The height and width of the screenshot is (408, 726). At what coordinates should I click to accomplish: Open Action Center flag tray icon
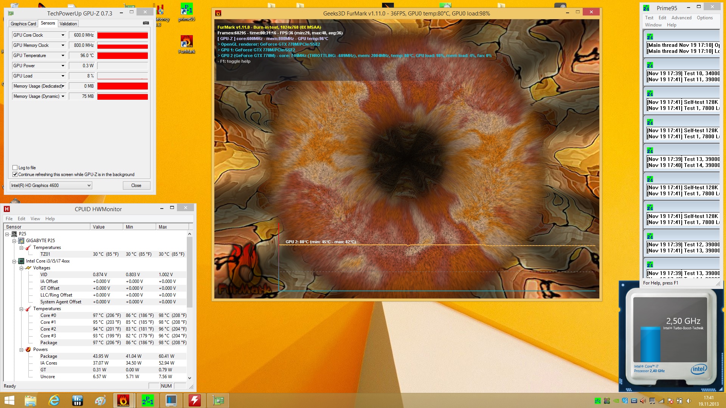(670, 401)
